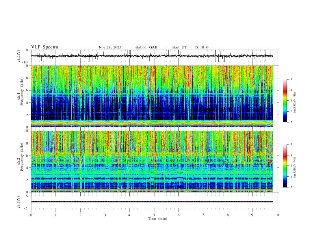Click the time axis tick label '6'
Image resolution: width=312 pixels, height=241 pixels.
[179, 215]
